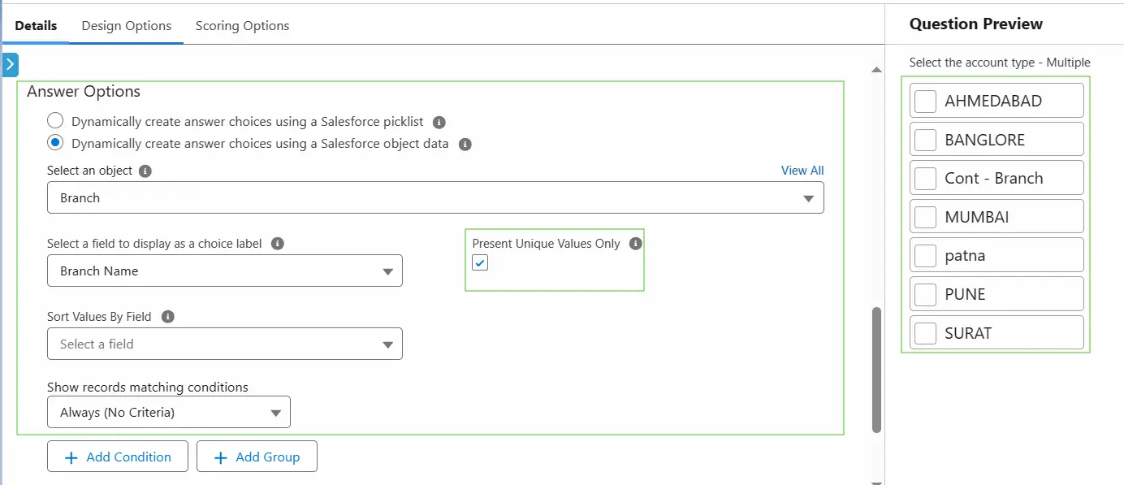
Task: Select the Salesforce picklist radio option
Action: 54,119
